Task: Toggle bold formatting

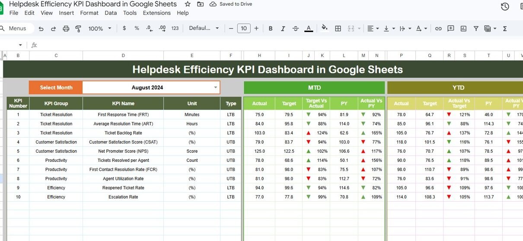Action: [x=271, y=29]
